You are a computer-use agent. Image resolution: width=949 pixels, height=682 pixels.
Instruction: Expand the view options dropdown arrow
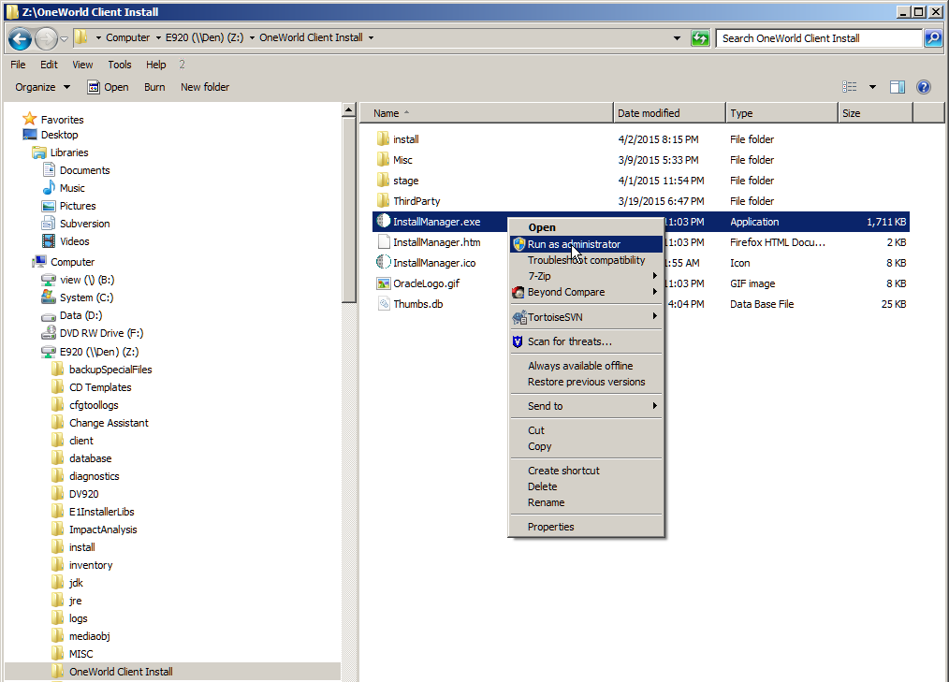coord(873,87)
